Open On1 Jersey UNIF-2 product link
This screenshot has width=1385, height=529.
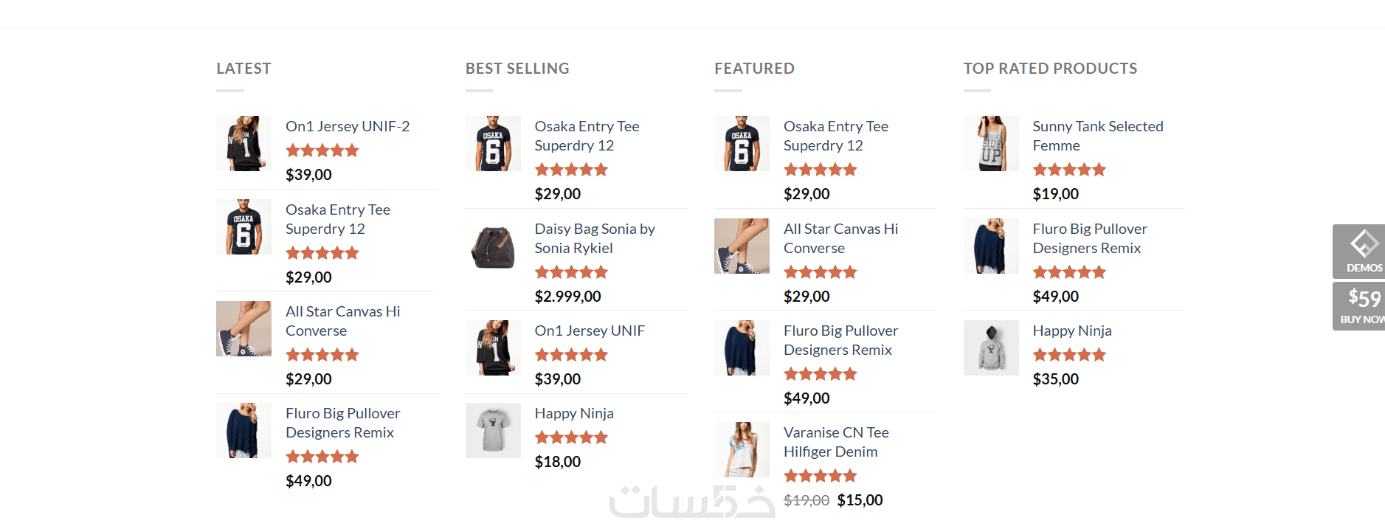coord(348,126)
